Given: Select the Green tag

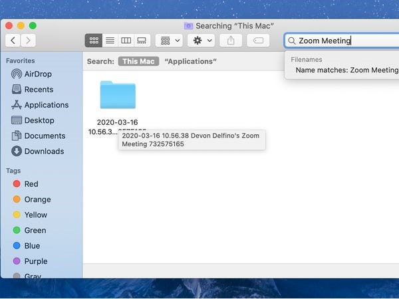Looking at the screenshot, I should [29, 231].
